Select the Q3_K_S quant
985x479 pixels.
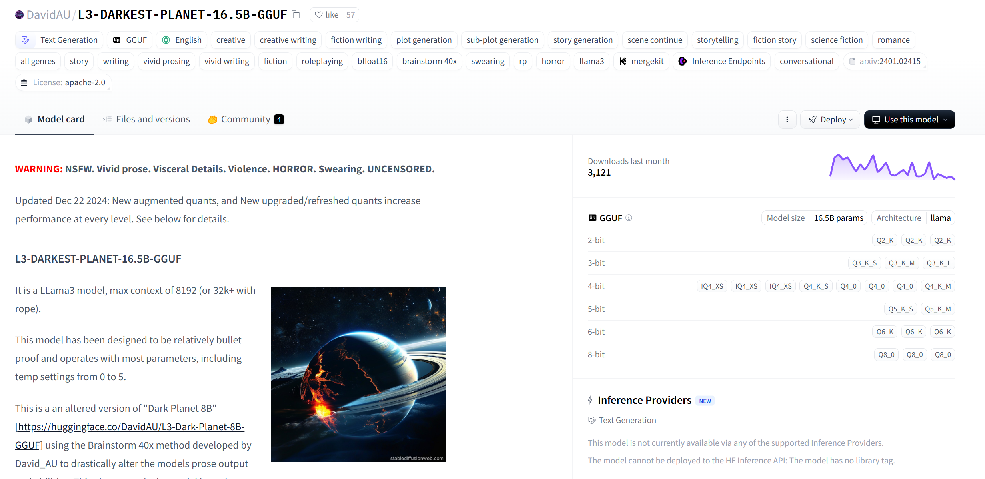pyautogui.click(x=864, y=263)
